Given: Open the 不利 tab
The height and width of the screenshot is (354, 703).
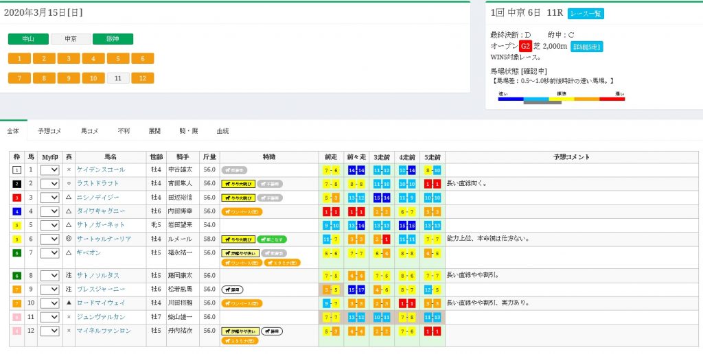Looking at the screenshot, I should click(124, 131).
